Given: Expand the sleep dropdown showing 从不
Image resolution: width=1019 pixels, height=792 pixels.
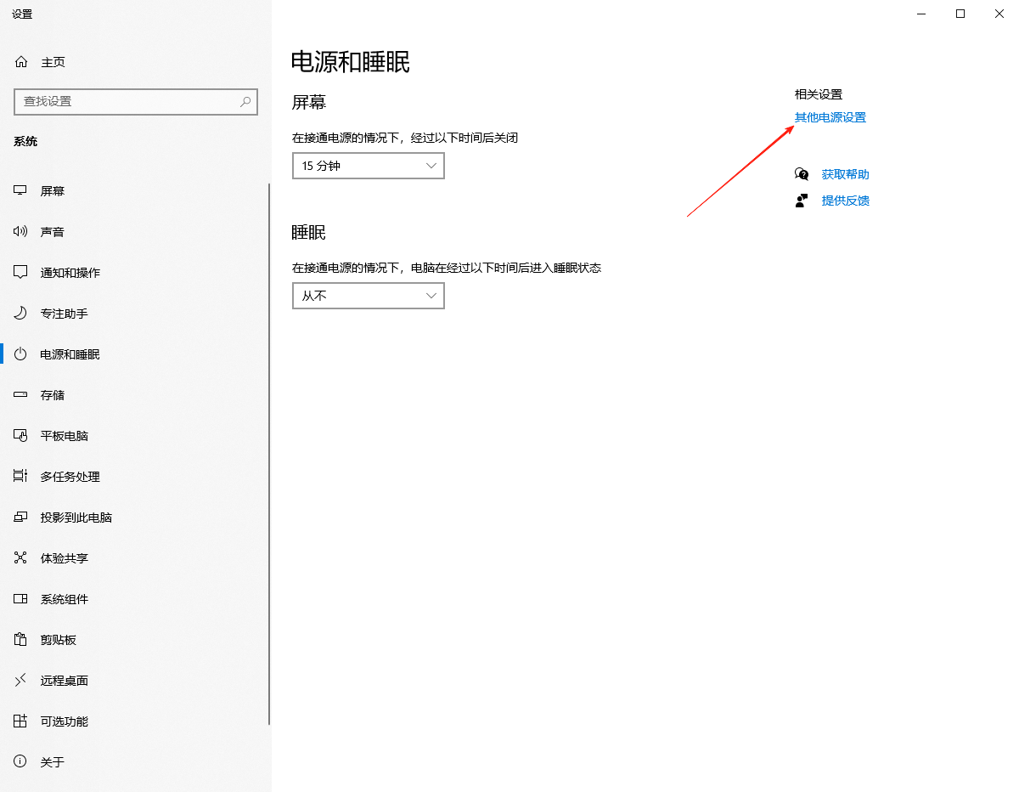Looking at the screenshot, I should click(368, 296).
